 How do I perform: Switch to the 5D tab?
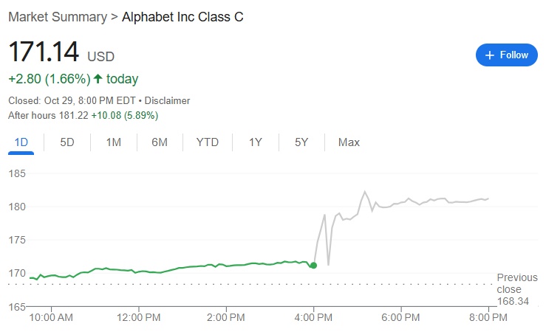click(x=67, y=142)
